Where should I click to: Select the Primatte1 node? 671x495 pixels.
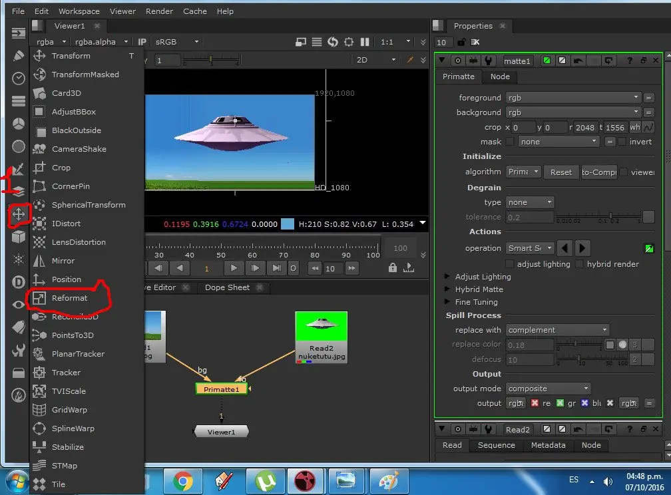(x=221, y=389)
